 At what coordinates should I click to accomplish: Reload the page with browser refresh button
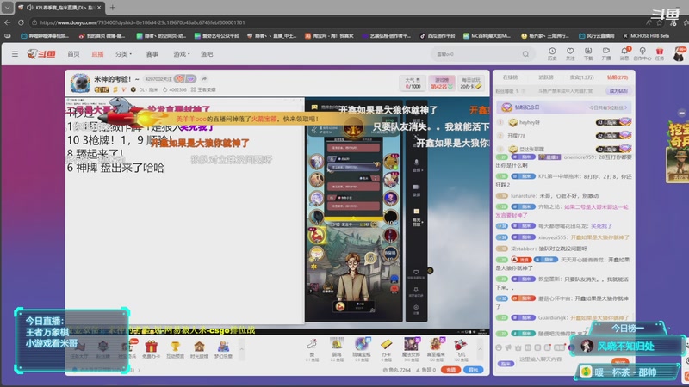pos(21,22)
